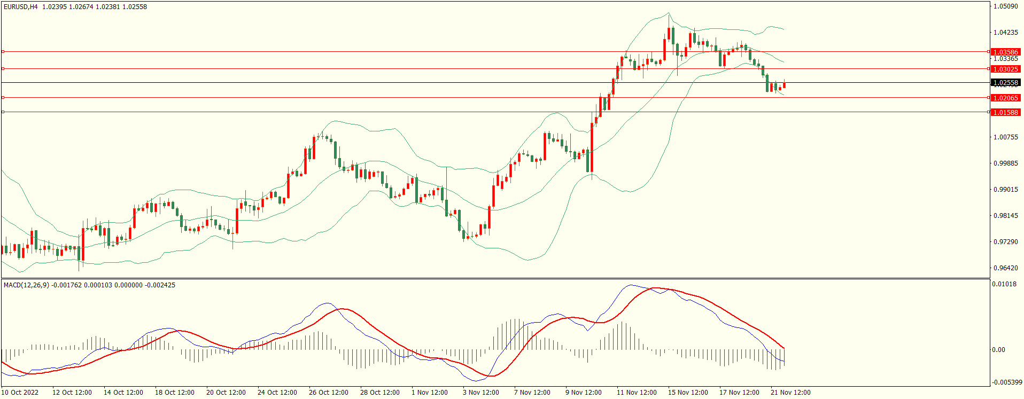Select the 1.03025 horizontal line price tag
Image resolution: width=1024 pixels, height=399 pixels.
click(1005, 69)
